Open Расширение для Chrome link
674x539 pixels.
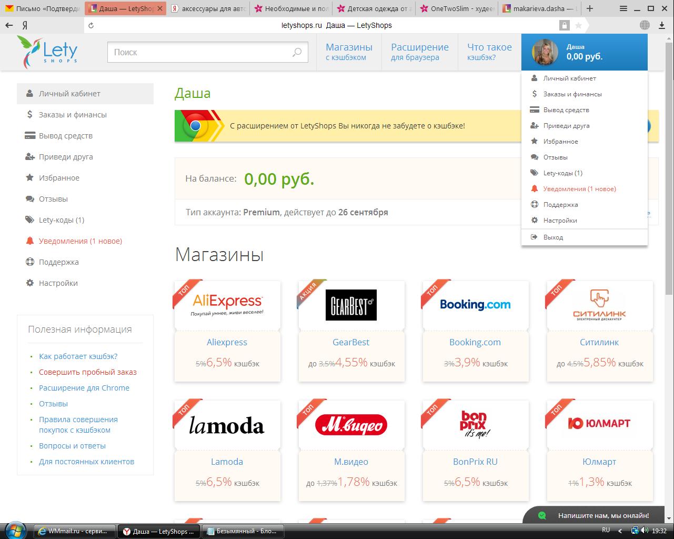[x=84, y=388]
